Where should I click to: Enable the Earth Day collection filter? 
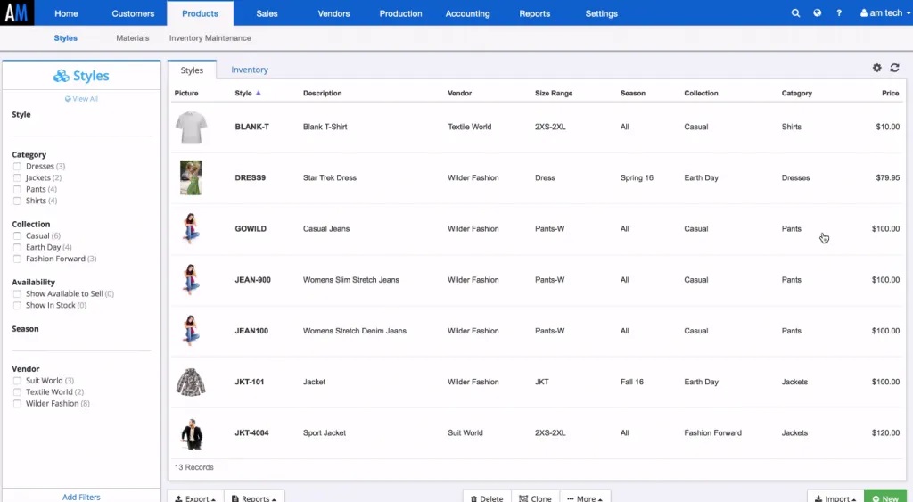[17, 248]
